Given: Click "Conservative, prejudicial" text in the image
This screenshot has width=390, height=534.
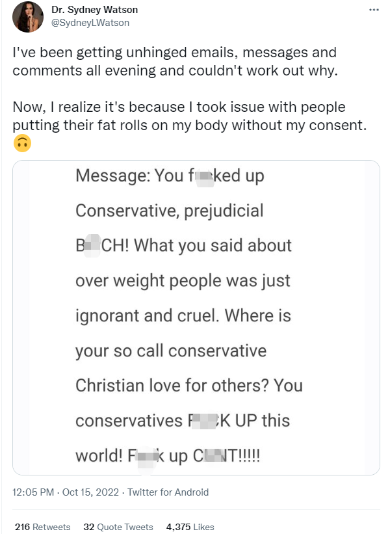Looking at the screenshot, I should pos(170,211).
